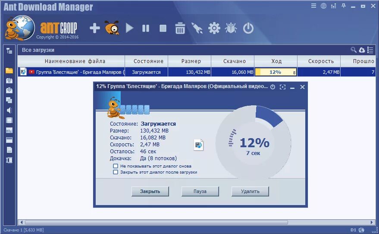Stop downloads with the square stop icon
The height and width of the screenshot is (234, 379).
163,28
